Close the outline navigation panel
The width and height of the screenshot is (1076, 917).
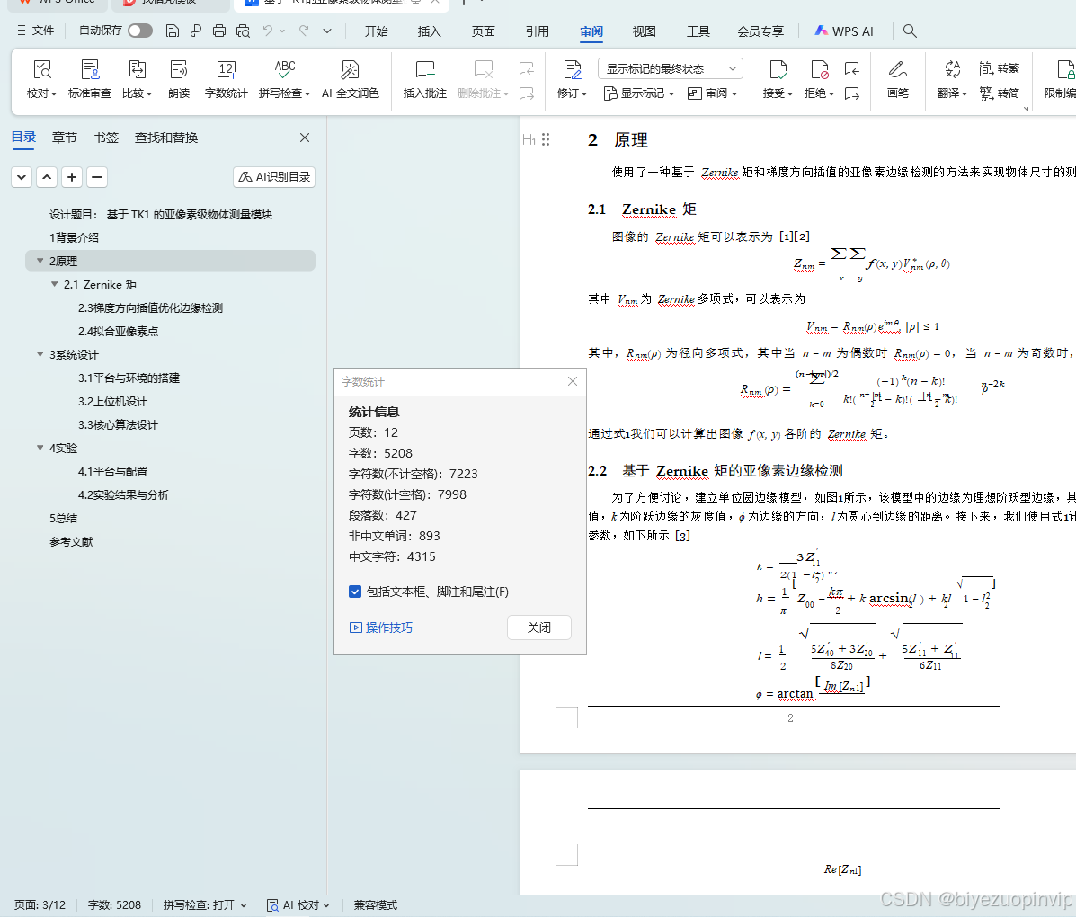coord(305,138)
